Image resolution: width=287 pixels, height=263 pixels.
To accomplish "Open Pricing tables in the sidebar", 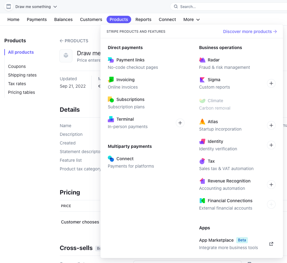I will [x=22, y=92].
